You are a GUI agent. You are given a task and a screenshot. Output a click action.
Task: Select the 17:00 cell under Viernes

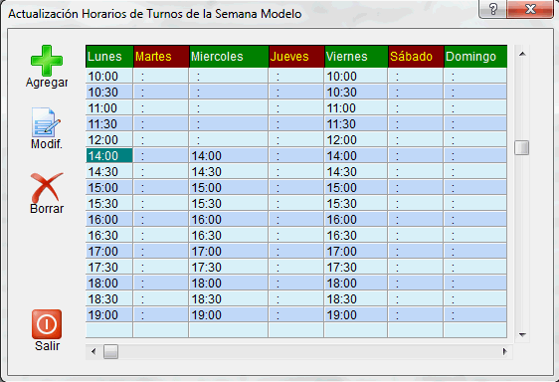tap(356, 251)
